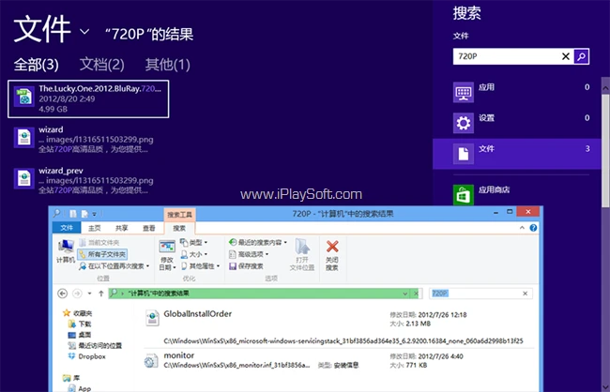Screen dimensions: 610x392
Task: Open Dropbox in favorites sidebar
Action: (86, 356)
